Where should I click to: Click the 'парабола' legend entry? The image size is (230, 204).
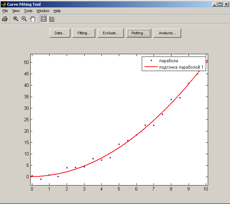coord(168,61)
